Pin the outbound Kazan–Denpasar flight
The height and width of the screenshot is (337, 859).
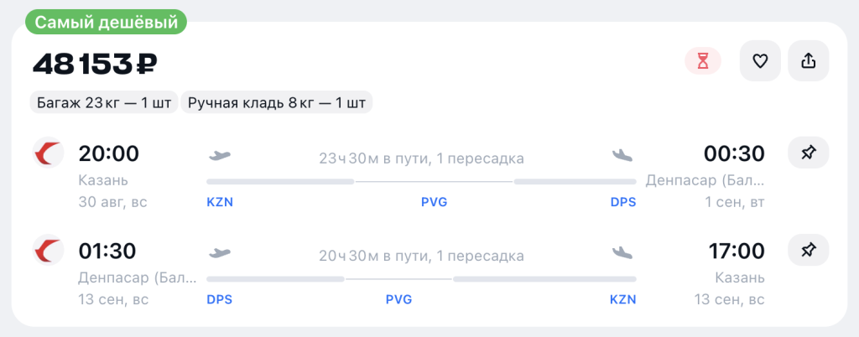809,153
